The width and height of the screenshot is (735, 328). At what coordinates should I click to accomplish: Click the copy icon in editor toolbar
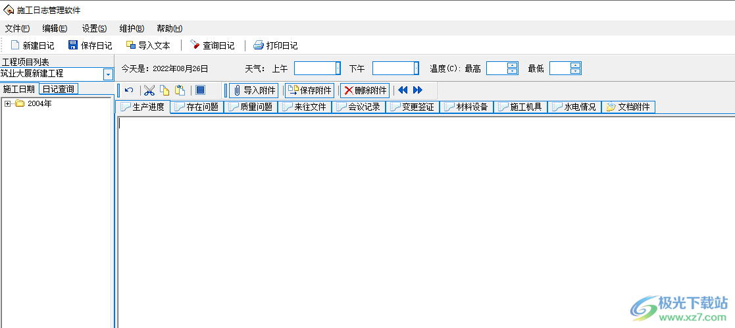[165, 90]
